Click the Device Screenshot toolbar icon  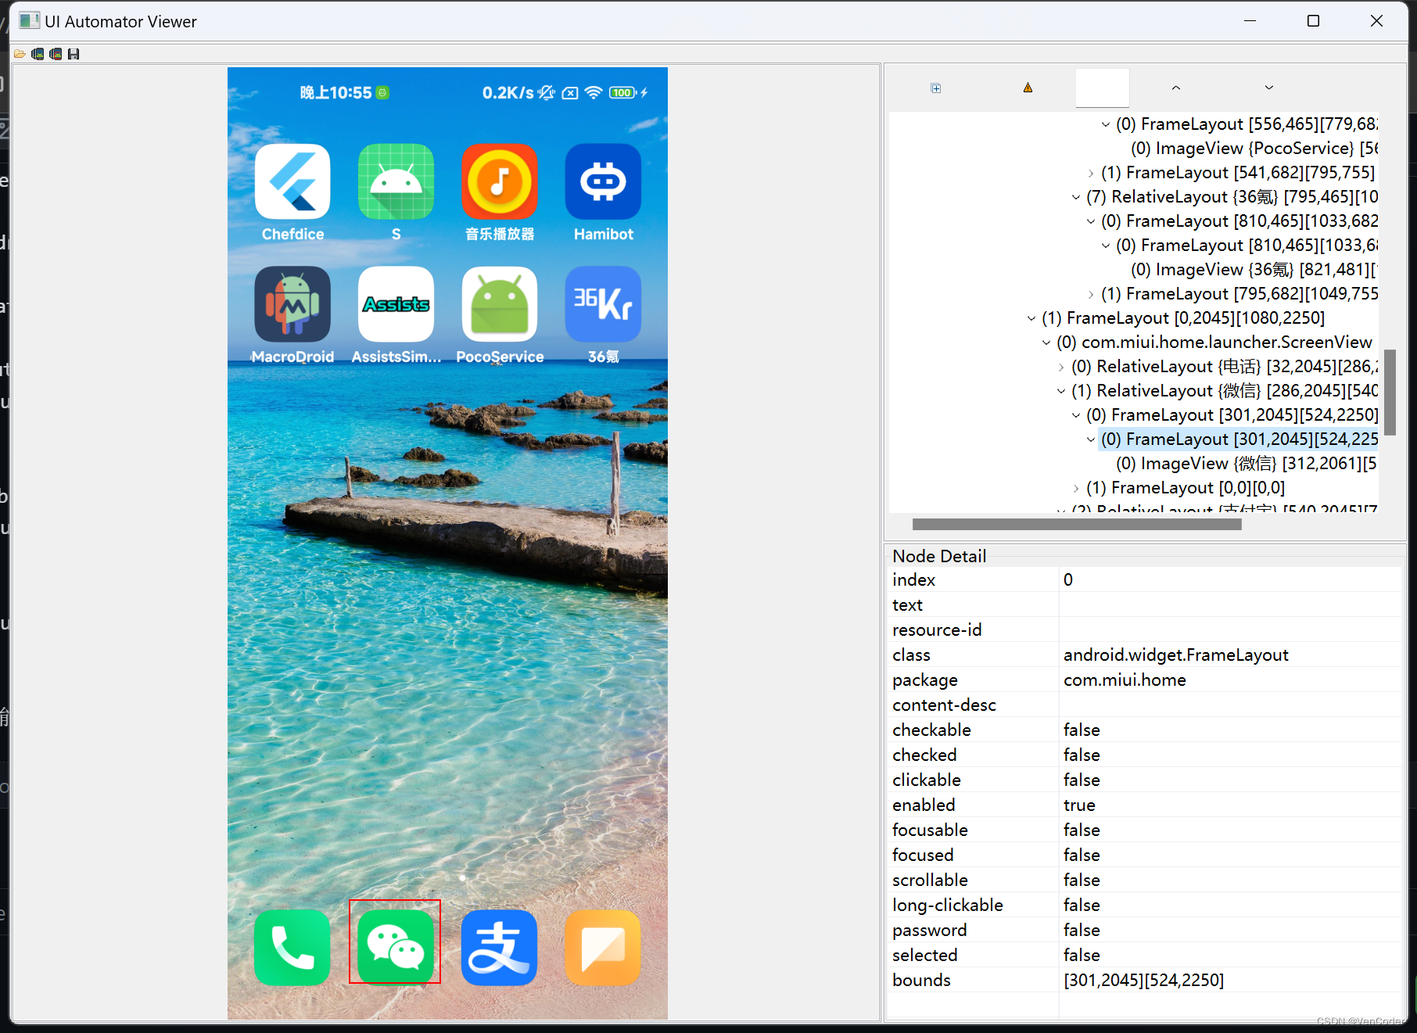38,54
